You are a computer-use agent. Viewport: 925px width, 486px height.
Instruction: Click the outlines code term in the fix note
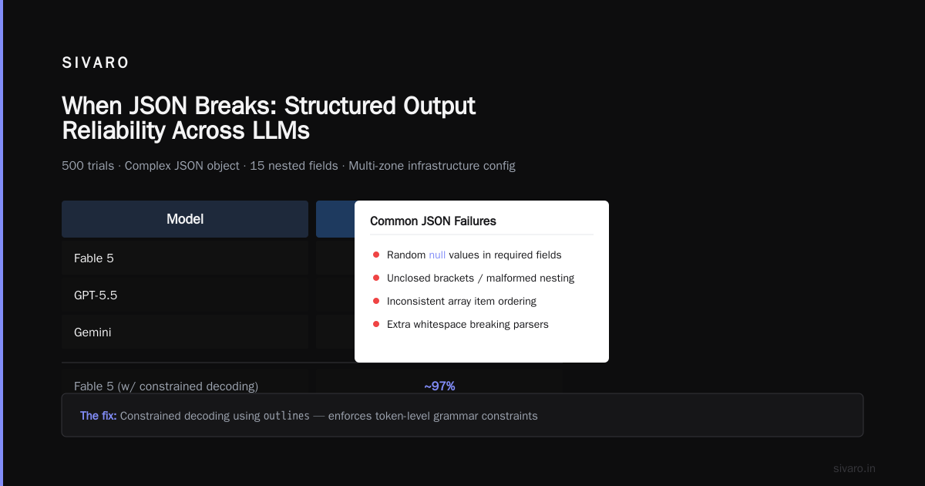coord(287,416)
